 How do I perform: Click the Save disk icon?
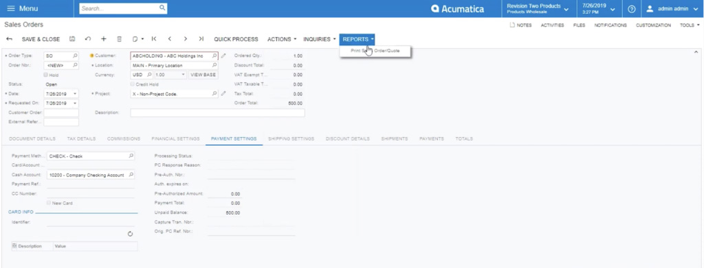click(x=71, y=39)
